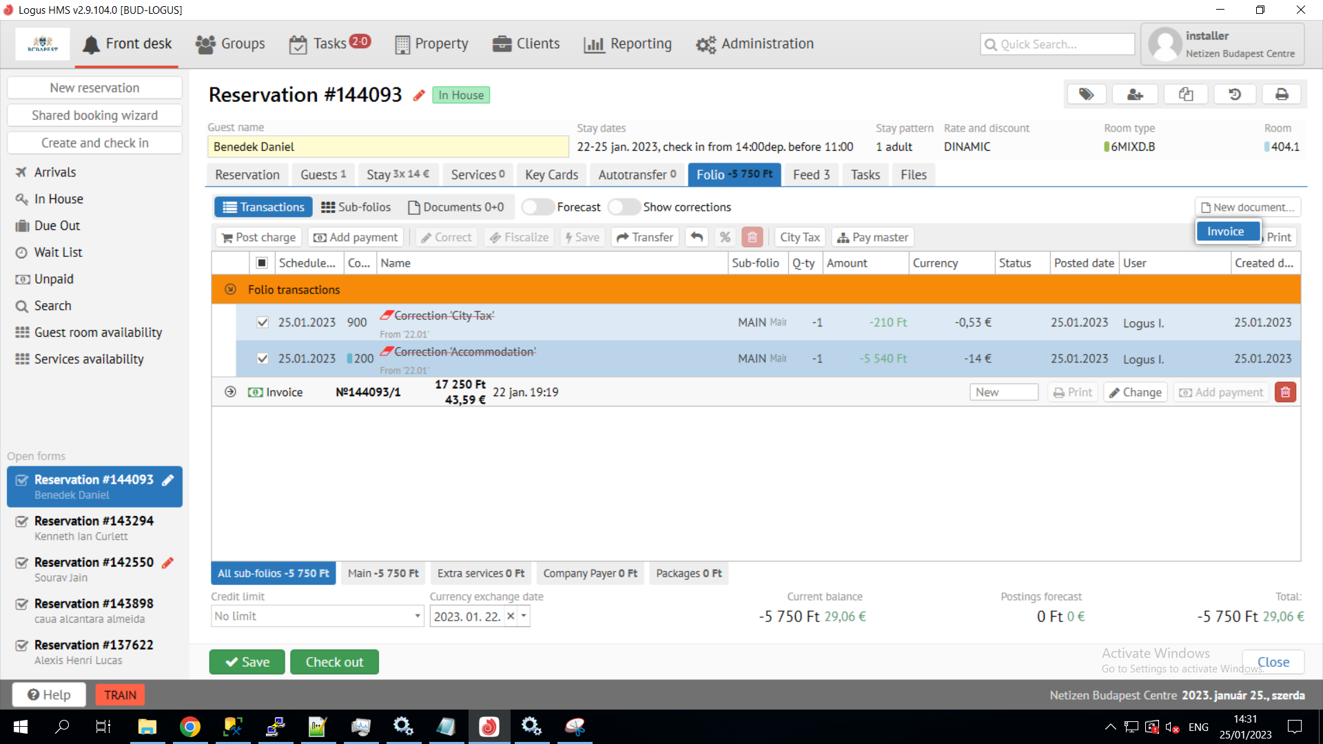Click the undo arrow in folio toolbar

(x=697, y=237)
